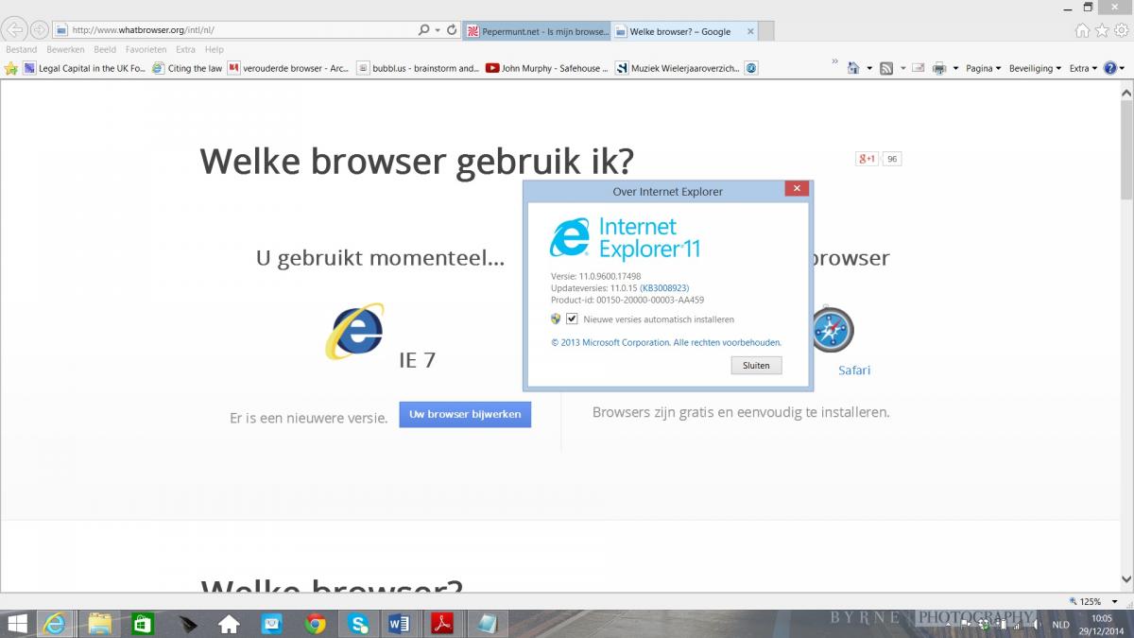This screenshot has width=1134, height=638.
Task: Refresh the page with the reload icon
Action: coord(452,29)
